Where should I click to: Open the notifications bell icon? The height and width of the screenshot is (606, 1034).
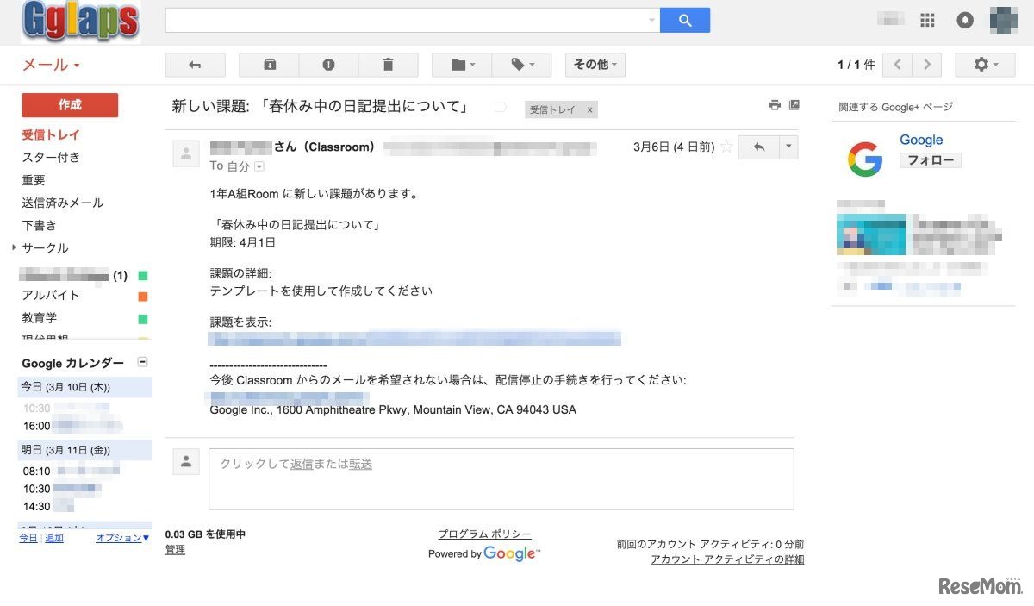[965, 20]
